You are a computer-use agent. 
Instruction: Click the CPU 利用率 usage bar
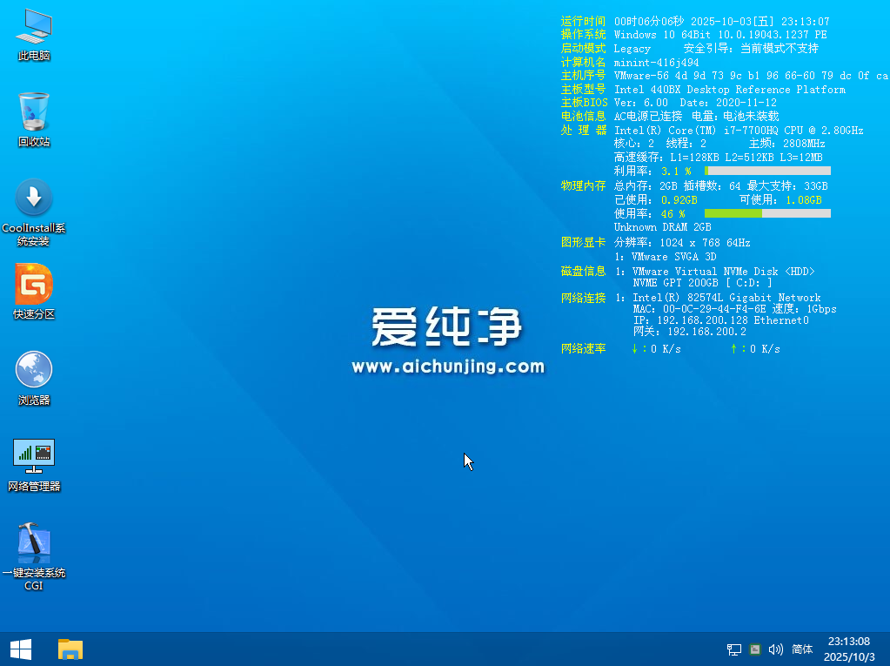coord(766,172)
